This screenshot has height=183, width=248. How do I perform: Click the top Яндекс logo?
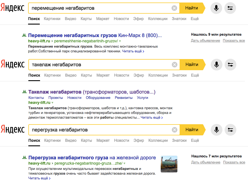(x=12, y=8)
